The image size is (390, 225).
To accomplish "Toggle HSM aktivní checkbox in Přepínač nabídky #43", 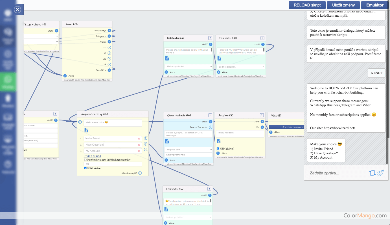I will coord(86,168).
